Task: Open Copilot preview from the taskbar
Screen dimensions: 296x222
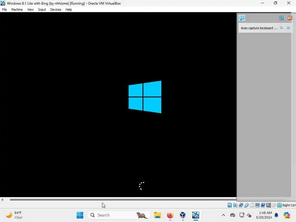Action: point(287,215)
